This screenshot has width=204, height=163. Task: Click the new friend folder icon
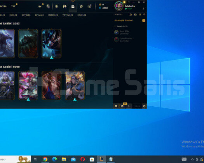point(136,15)
